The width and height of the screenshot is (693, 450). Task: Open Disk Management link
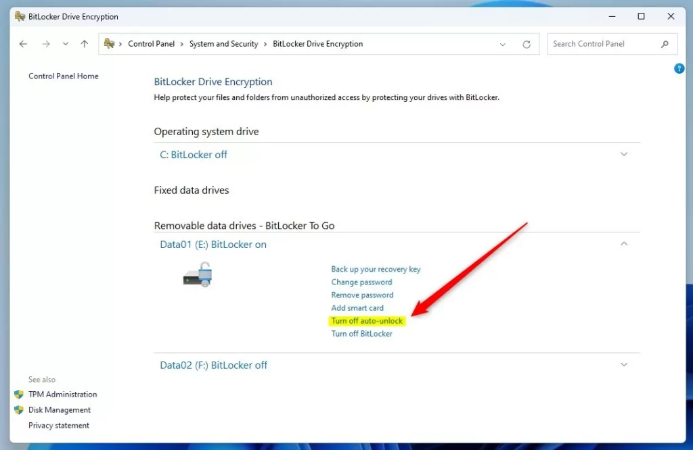click(60, 410)
